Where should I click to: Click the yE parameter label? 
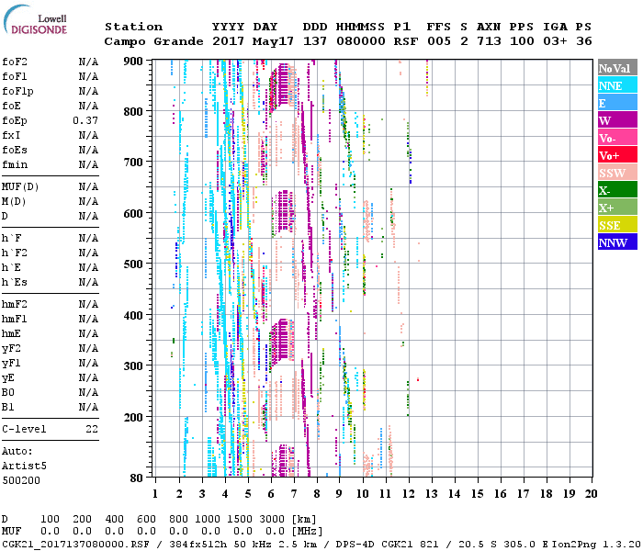8,378
